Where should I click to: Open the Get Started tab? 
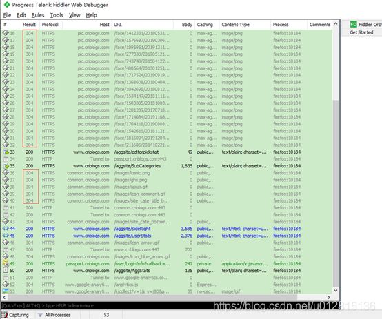click(x=361, y=32)
